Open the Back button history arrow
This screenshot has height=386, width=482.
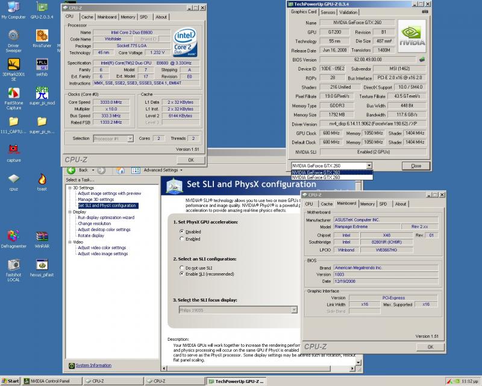93,170
